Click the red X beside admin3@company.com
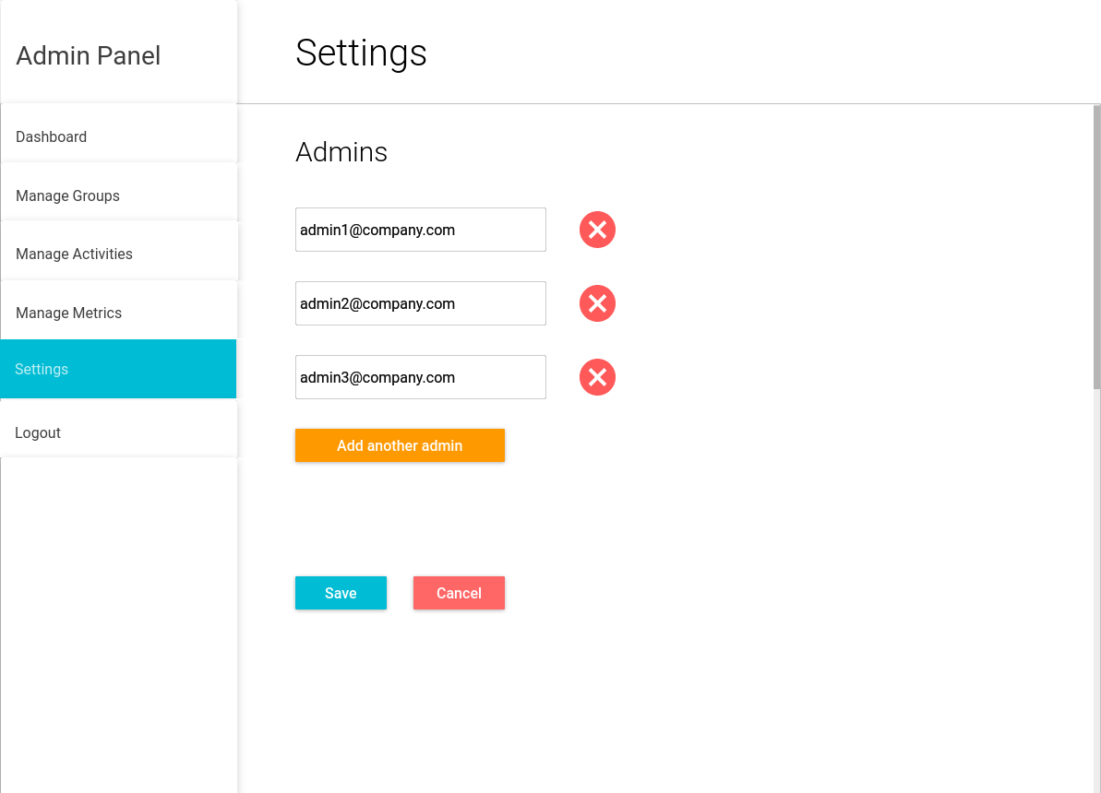 [x=597, y=377]
